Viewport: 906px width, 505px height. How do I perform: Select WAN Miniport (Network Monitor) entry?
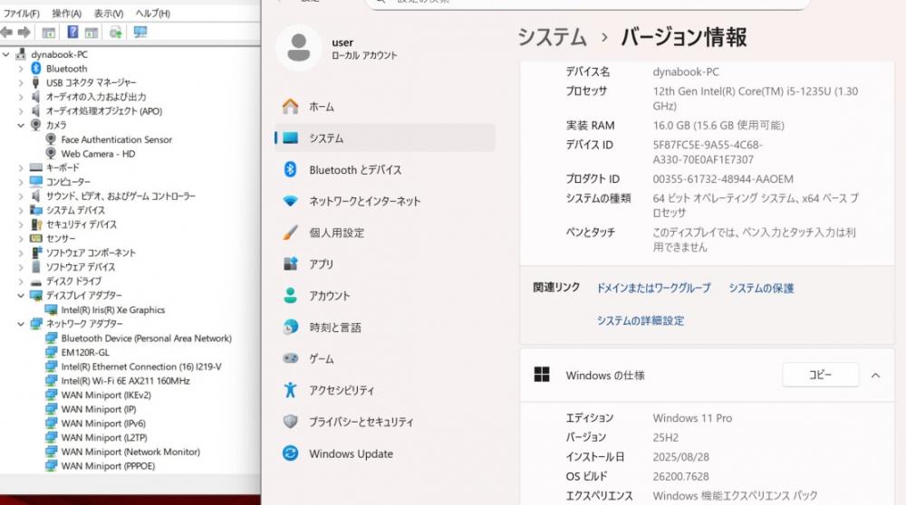pos(130,452)
